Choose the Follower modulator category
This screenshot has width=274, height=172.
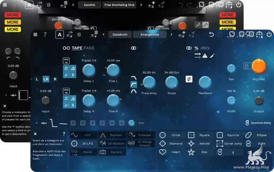pyautogui.click(x=141, y=135)
